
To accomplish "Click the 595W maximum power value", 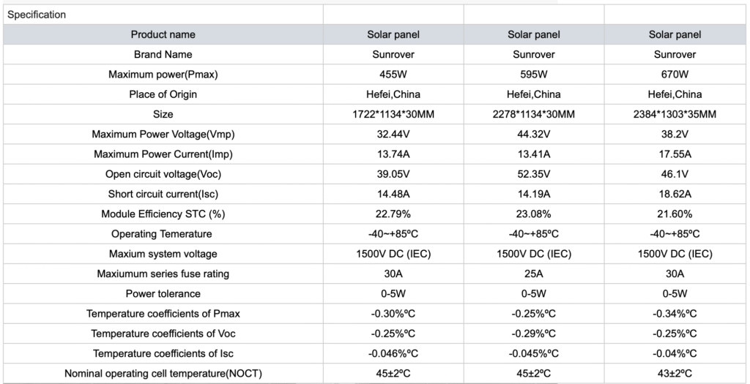I will [x=534, y=75].
